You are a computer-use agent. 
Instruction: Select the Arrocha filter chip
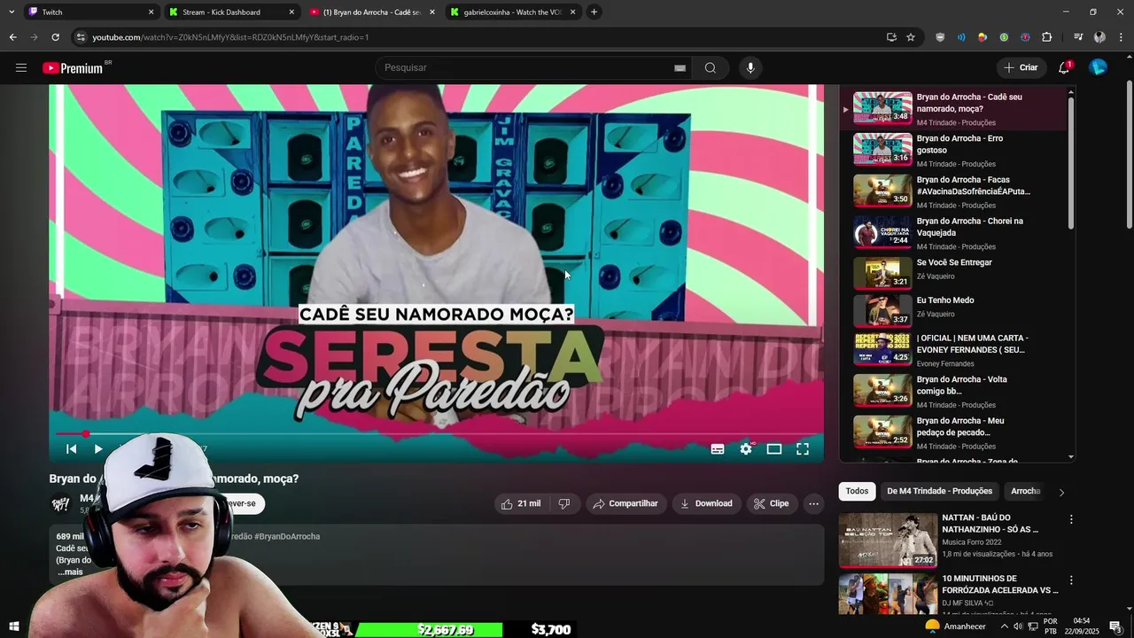1025,491
